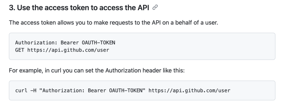Image resolution: width=288 pixels, height=112 pixels.
Task: Click the anchor link icon beside the heading
Action: (x=155, y=8)
